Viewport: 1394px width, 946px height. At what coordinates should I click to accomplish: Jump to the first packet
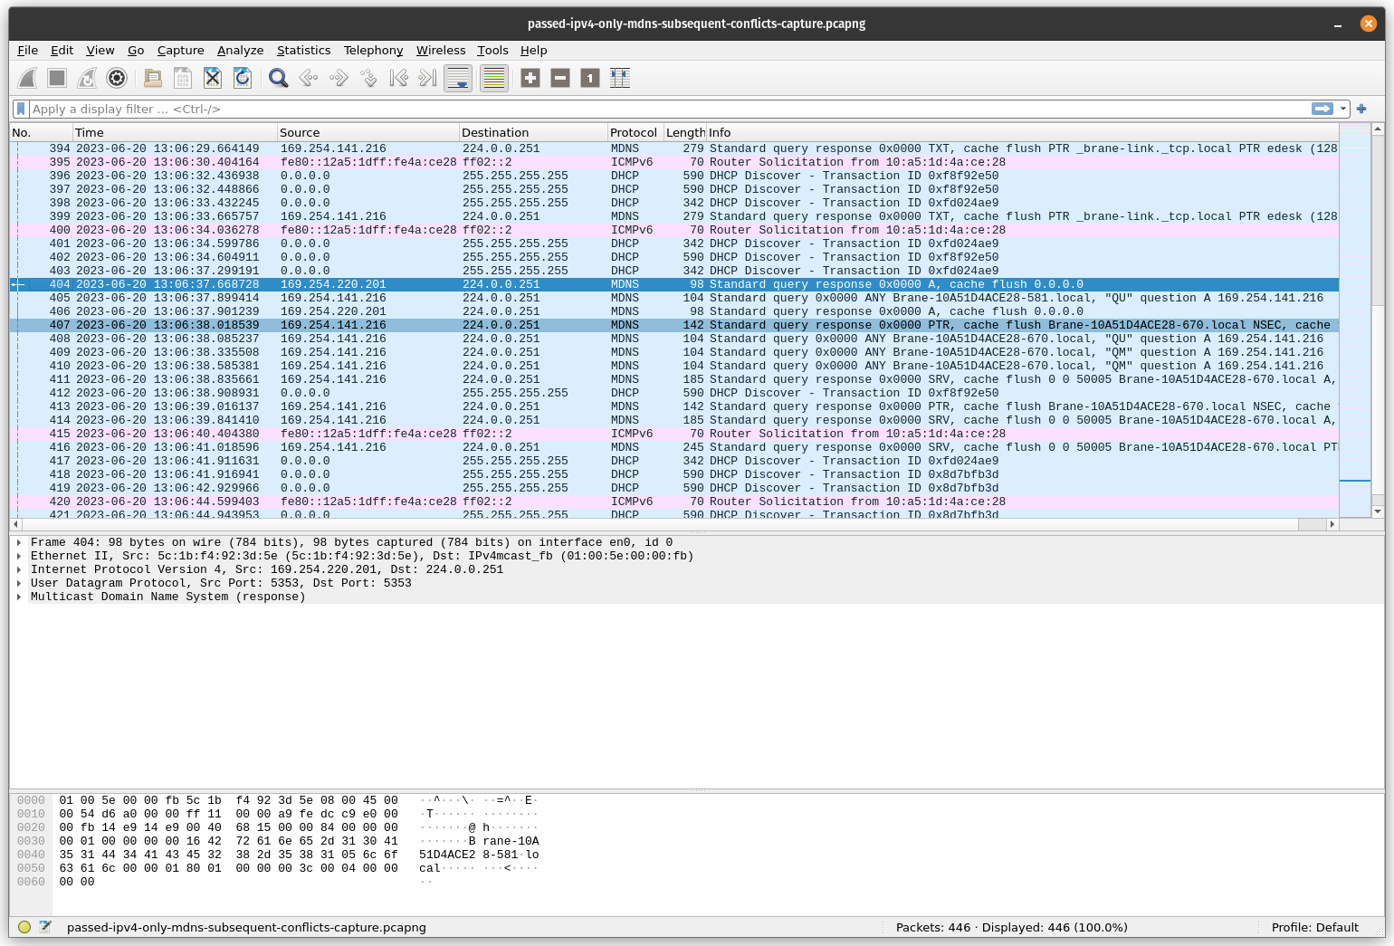click(398, 79)
